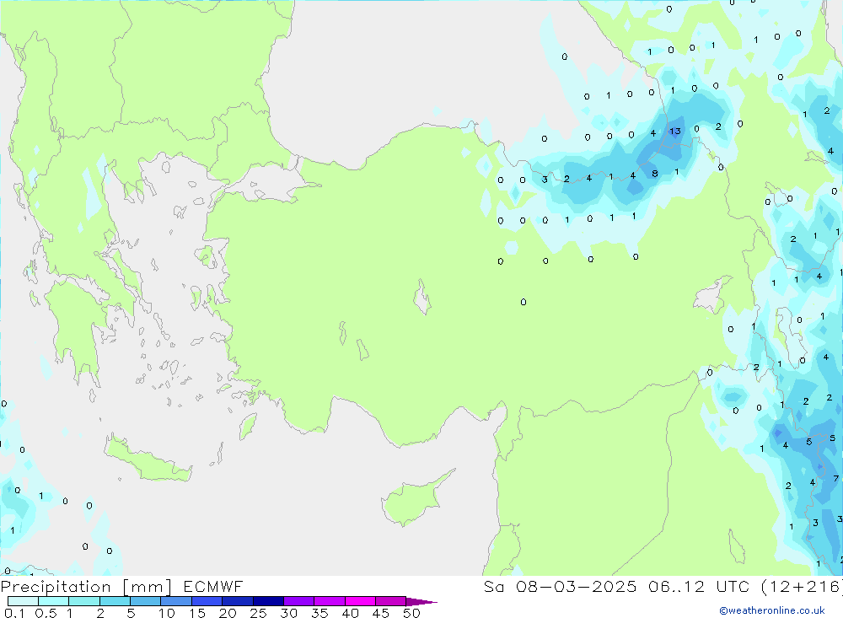The image size is (843, 618).
Task: Click the date 'Sa 08-03-2025' text
Action: pos(560,587)
